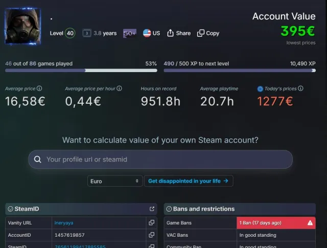
Task: Click the 951.8h hours on record value
Action: point(160,101)
